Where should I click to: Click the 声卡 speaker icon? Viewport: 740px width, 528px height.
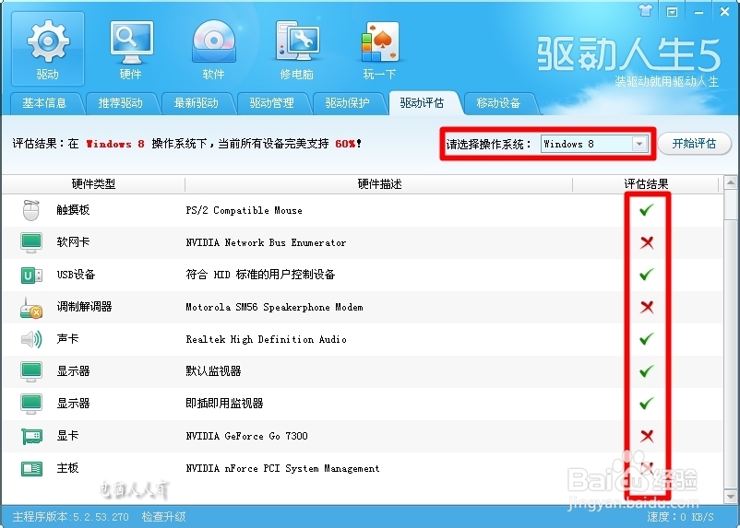[x=31, y=339]
